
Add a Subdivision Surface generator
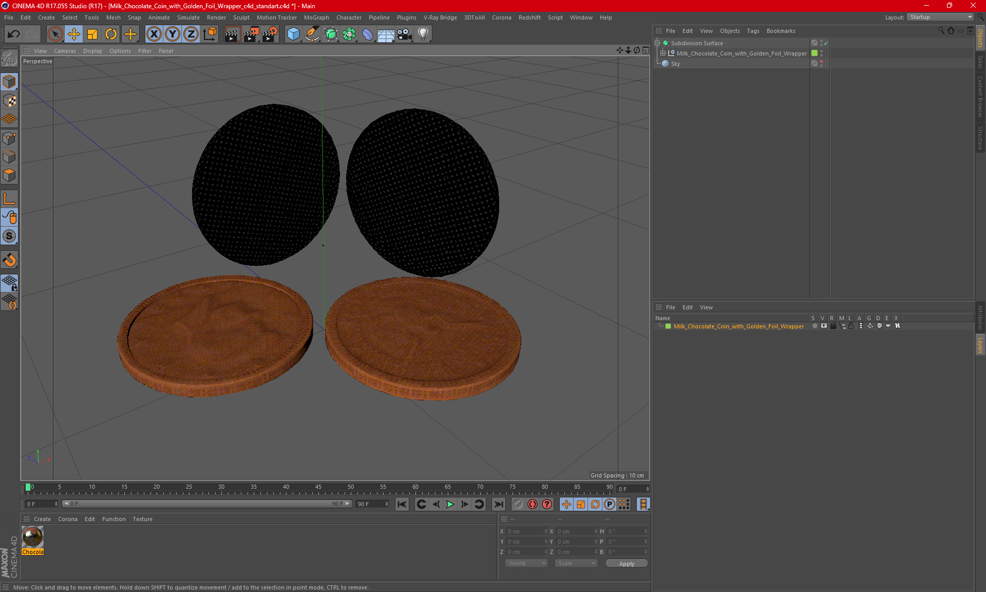click(331, 34)
